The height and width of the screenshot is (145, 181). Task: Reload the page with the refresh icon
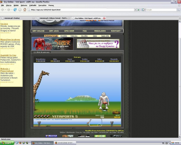pyautogui.click(x=15, y=10)
